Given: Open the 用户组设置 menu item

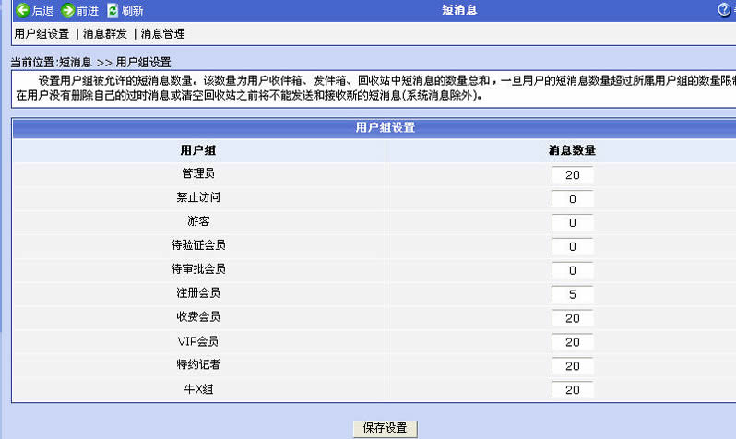Looking at the screenshot, I should point(42,34).
